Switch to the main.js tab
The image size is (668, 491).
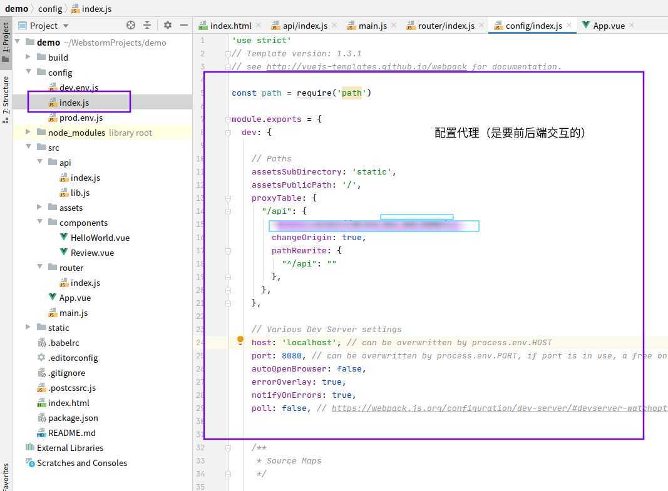372,26
